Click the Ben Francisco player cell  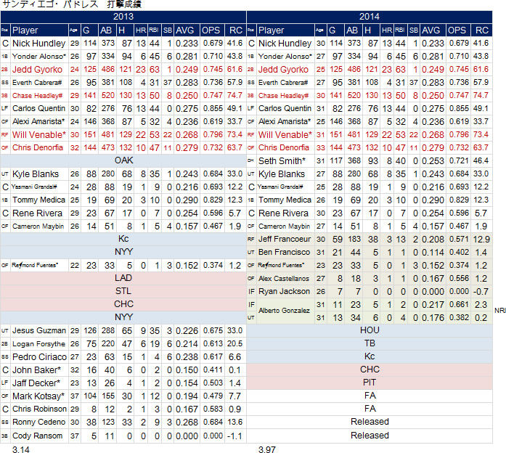[x=285, y=252]
